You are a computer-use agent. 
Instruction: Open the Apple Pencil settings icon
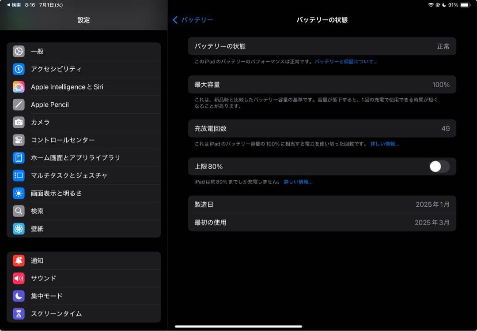pyautogui.click(x=18, y=104)
